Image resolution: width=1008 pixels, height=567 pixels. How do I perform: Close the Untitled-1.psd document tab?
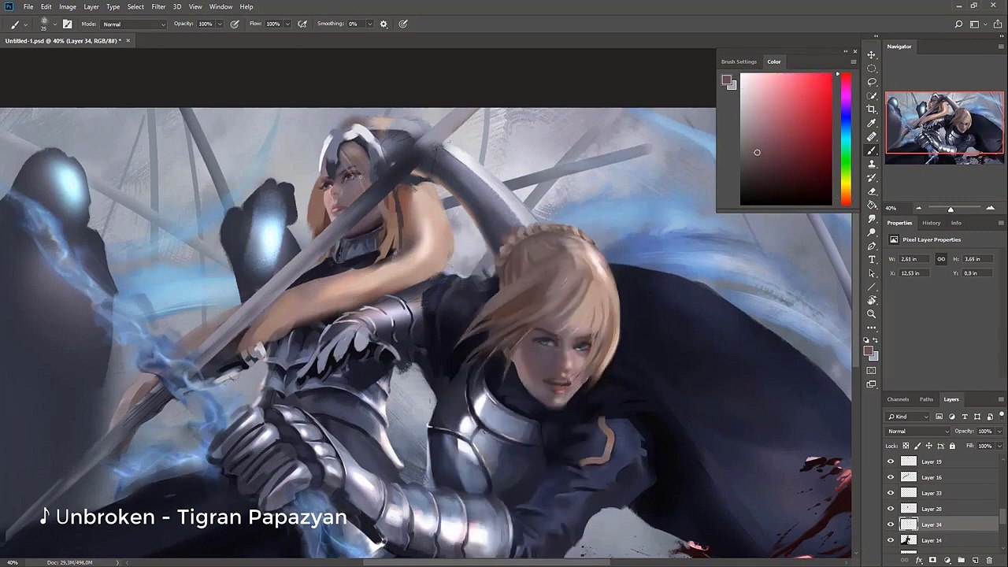[128, 40]
